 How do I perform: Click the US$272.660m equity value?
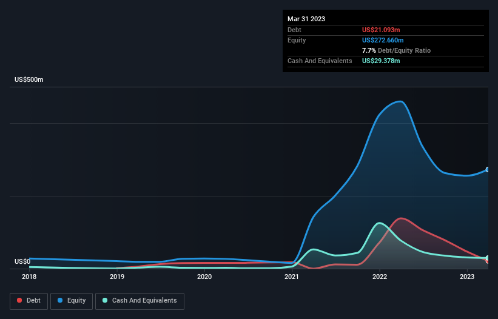383,40
